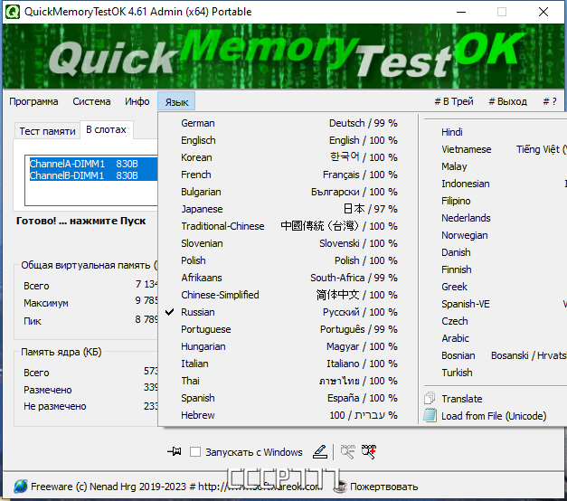Click the grayed-out memory chip icon

pos(347,451)
